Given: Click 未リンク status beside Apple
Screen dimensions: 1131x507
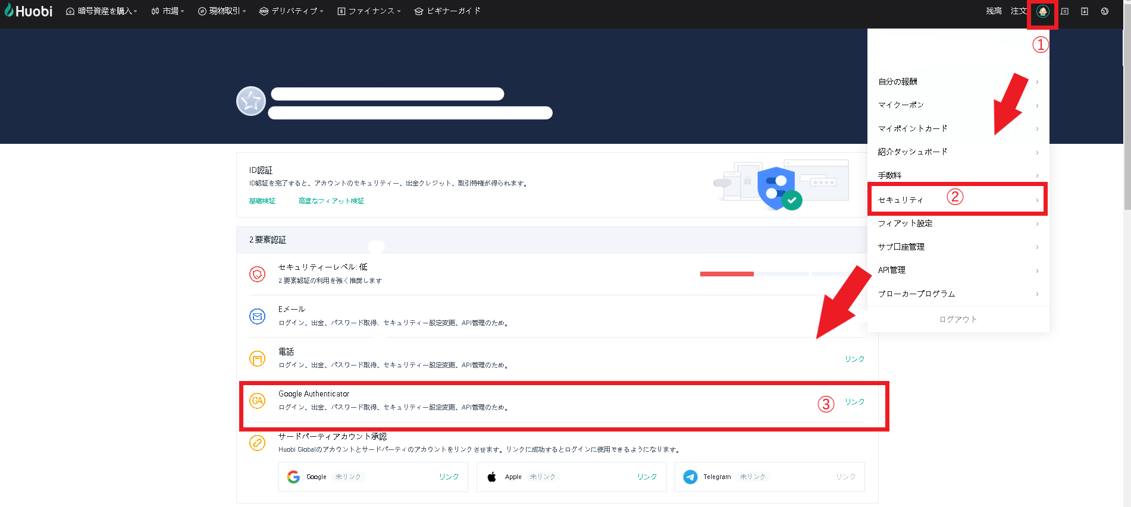Looking at the screenshot, I should (543, 477).
